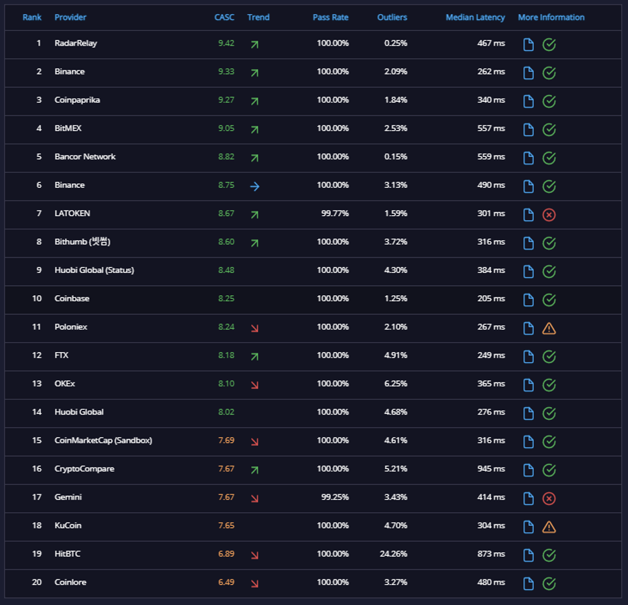This screenshot has width=628, height=605.
Task: Click RadarRelay's green upward trend arrow
Action: click(x=255, y=44)
